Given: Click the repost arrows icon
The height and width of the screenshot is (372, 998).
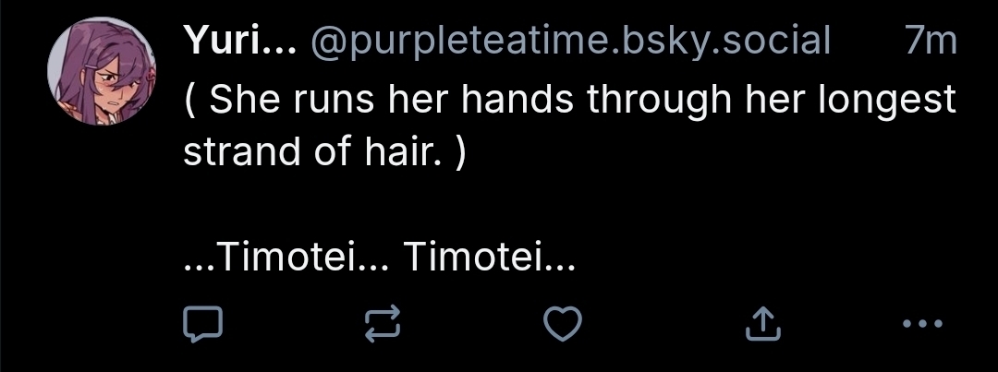Looking at the screenshot, I should (383, 323).
